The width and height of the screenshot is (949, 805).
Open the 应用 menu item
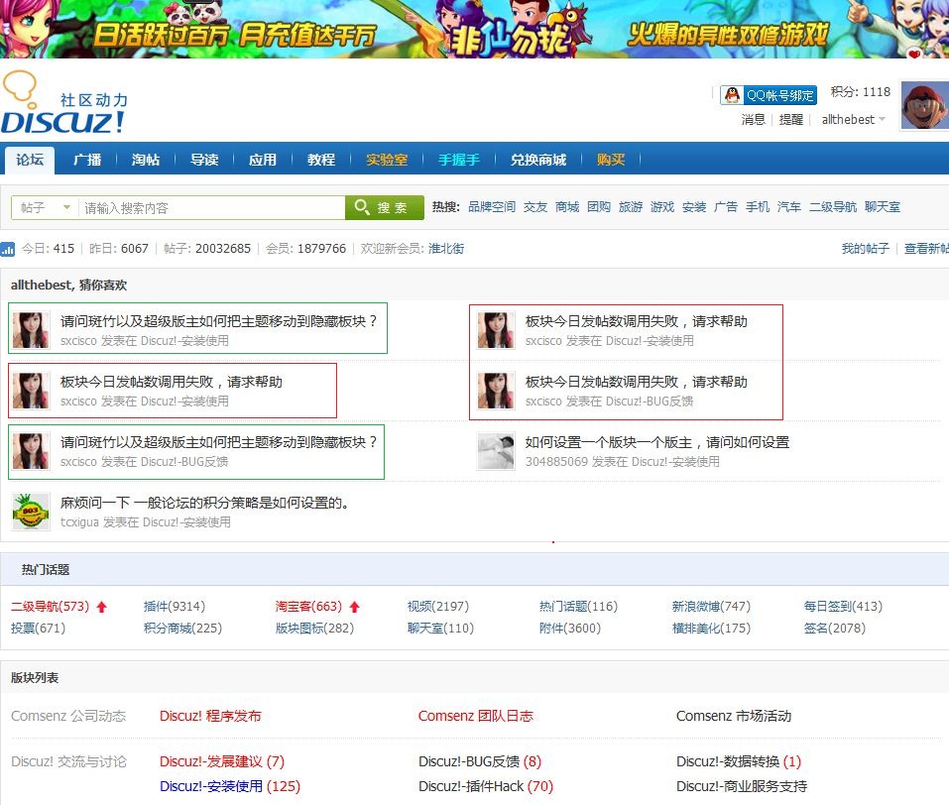[263, 160]
